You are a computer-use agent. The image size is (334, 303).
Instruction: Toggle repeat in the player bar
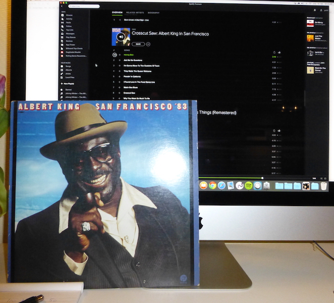point(325,178)
